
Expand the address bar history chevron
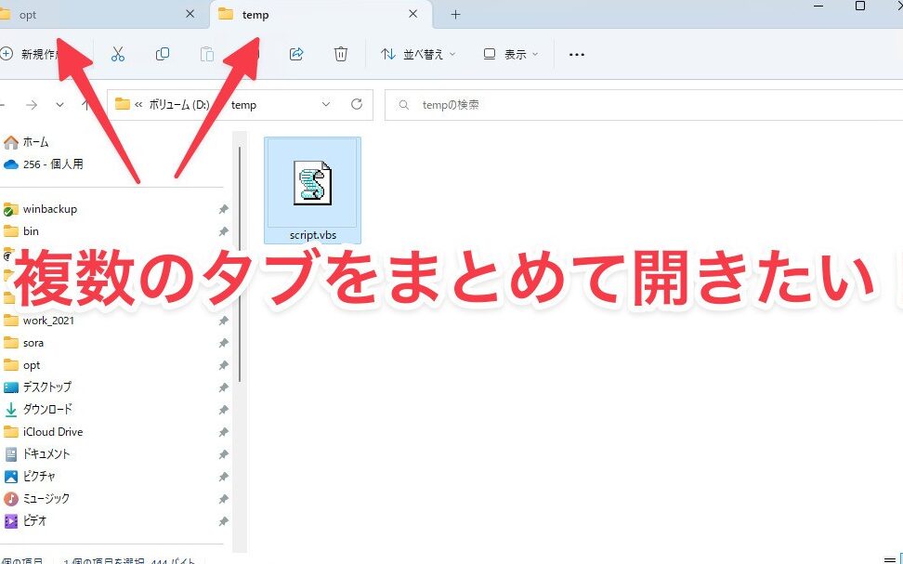click(x=326, y=105)
